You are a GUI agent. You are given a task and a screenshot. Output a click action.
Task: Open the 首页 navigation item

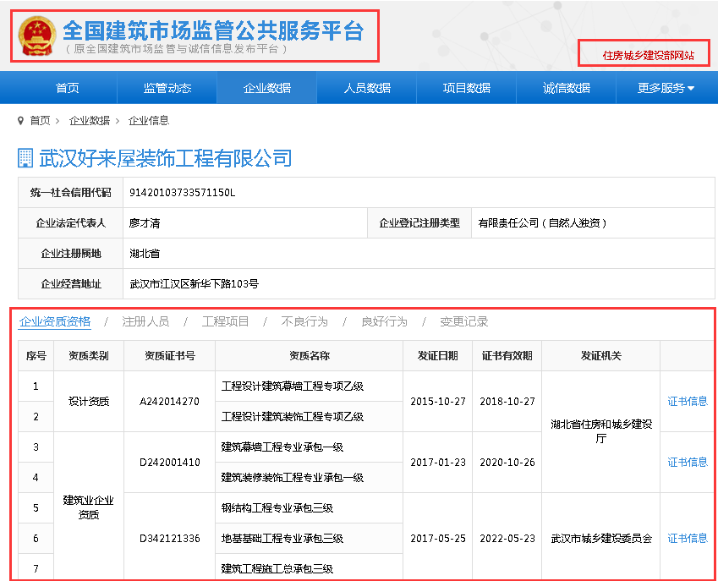68,88
